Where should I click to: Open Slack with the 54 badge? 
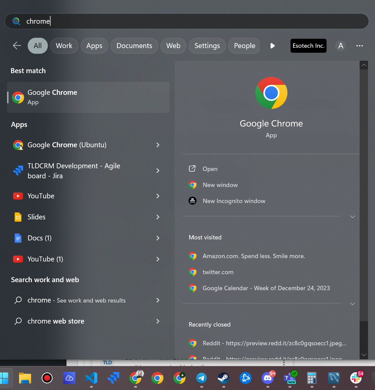click(x=356, y=378)
